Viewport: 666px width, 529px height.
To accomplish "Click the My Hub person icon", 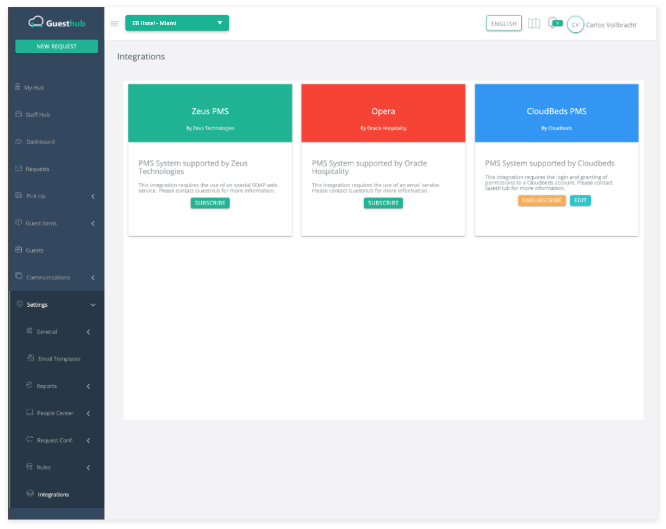I will 18,87.
